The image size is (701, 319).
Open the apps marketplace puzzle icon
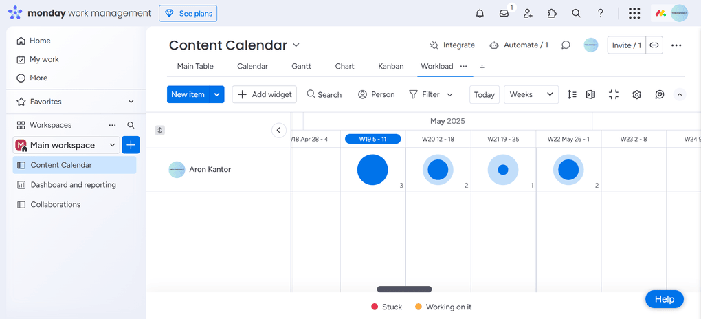click(x=552, y=13)
